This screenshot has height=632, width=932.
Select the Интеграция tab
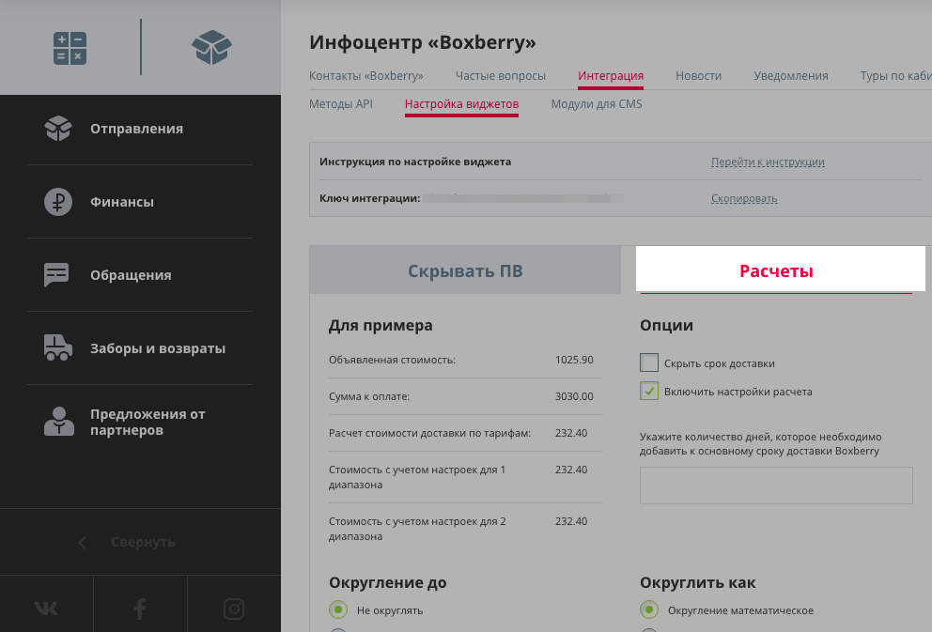click(611, 76)
